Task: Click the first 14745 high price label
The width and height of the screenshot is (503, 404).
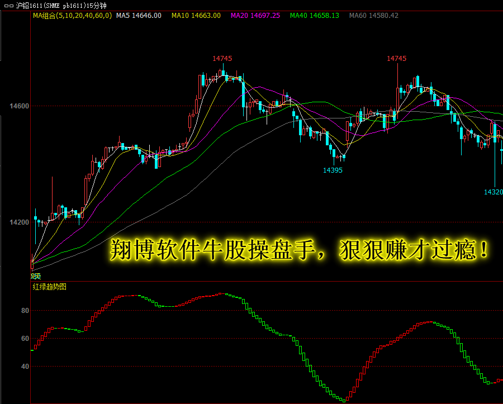Action: pyautogui.click(x=222, y=58)
